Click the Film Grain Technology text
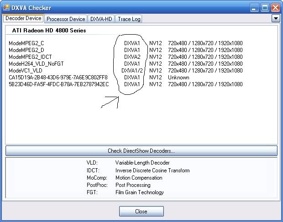Image resolution: width=283 pixels, height=222 pixels. coord(140,192)
